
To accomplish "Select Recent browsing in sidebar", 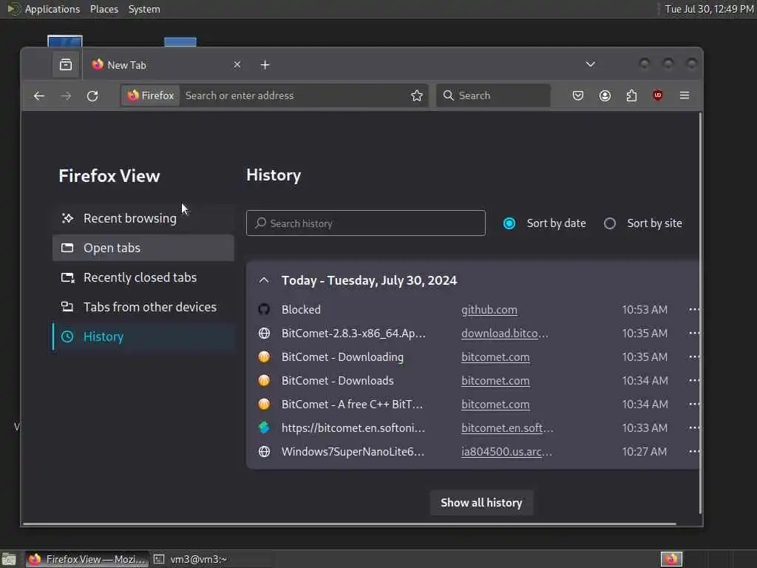I will point(143,218).
